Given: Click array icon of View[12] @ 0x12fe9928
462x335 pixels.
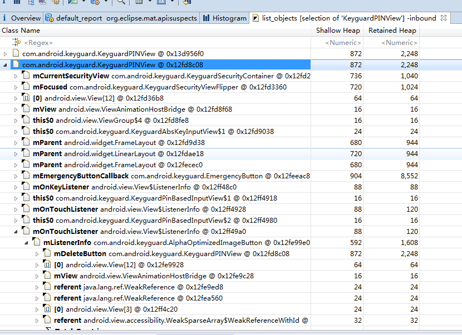Looking at the screenshot, I should tap(47, 264).
